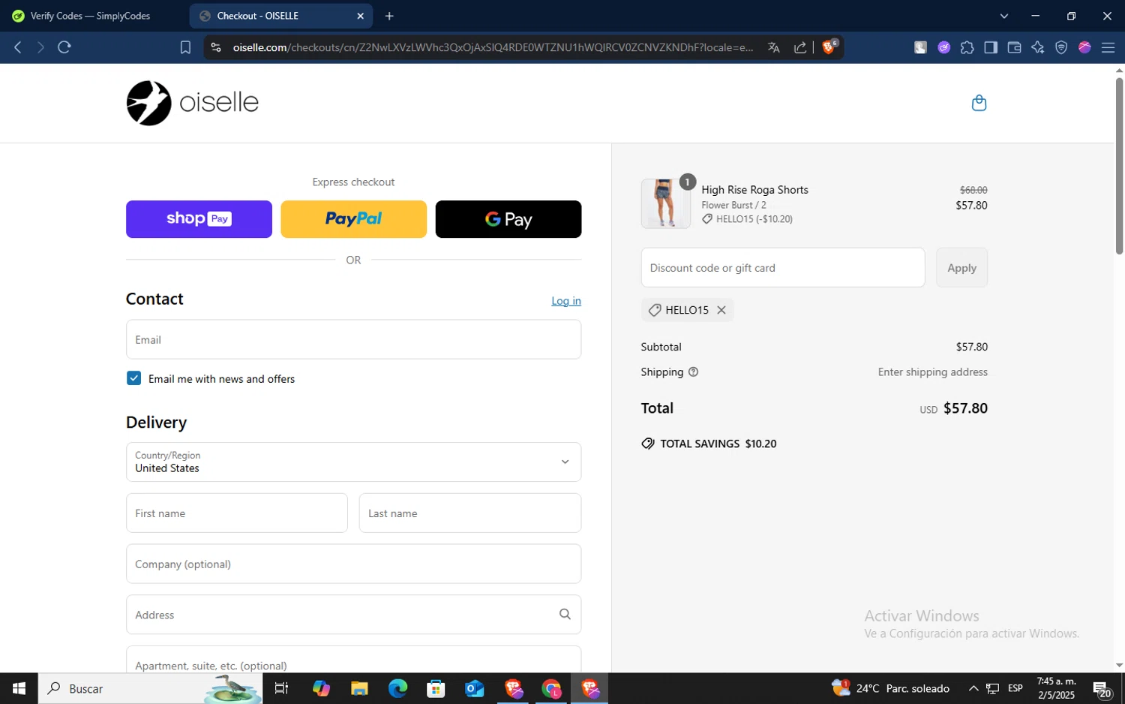Remove the HELLO15 discount code tag
1125x704 pixels.
(x=721, y=310)
